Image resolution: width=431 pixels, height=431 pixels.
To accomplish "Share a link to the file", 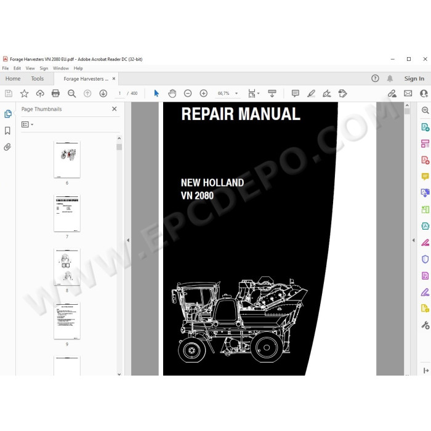I will click(392, 94).
